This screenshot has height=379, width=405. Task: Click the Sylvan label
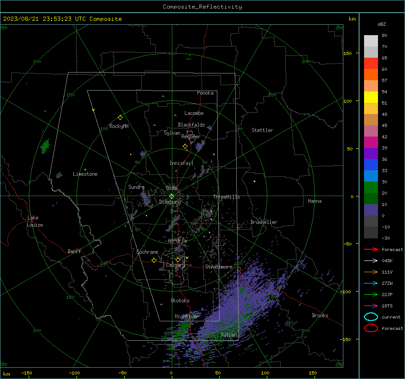point(172,133)
